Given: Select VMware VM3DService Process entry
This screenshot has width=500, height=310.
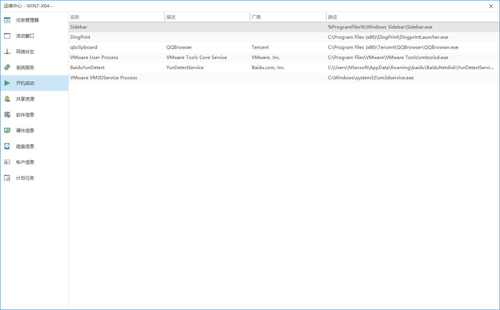Looking at the screenshot, I should 284,78.
